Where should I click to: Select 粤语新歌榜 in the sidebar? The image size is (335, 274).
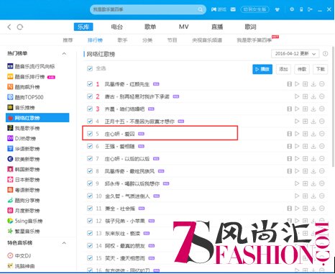pos(24,190)
